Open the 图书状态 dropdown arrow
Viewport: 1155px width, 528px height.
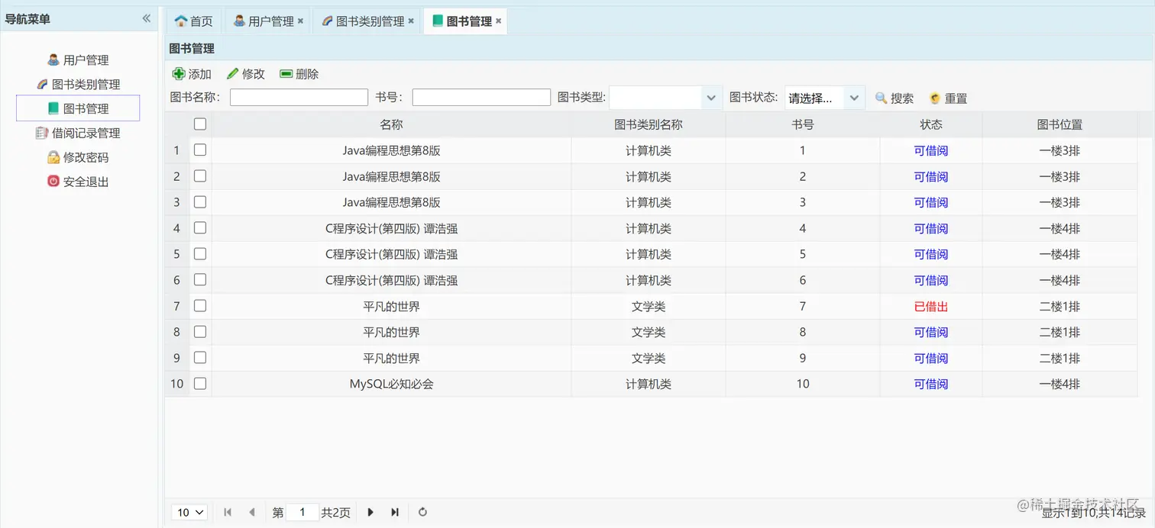coord(855,98)
